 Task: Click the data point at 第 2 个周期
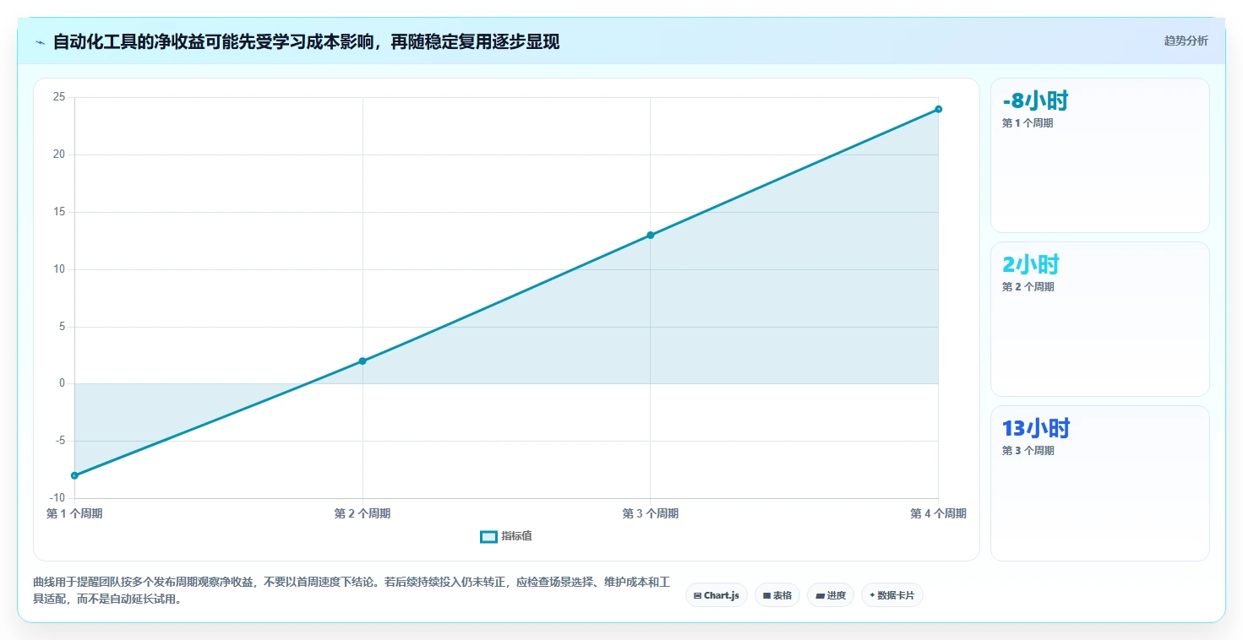(x=363, y=361)
